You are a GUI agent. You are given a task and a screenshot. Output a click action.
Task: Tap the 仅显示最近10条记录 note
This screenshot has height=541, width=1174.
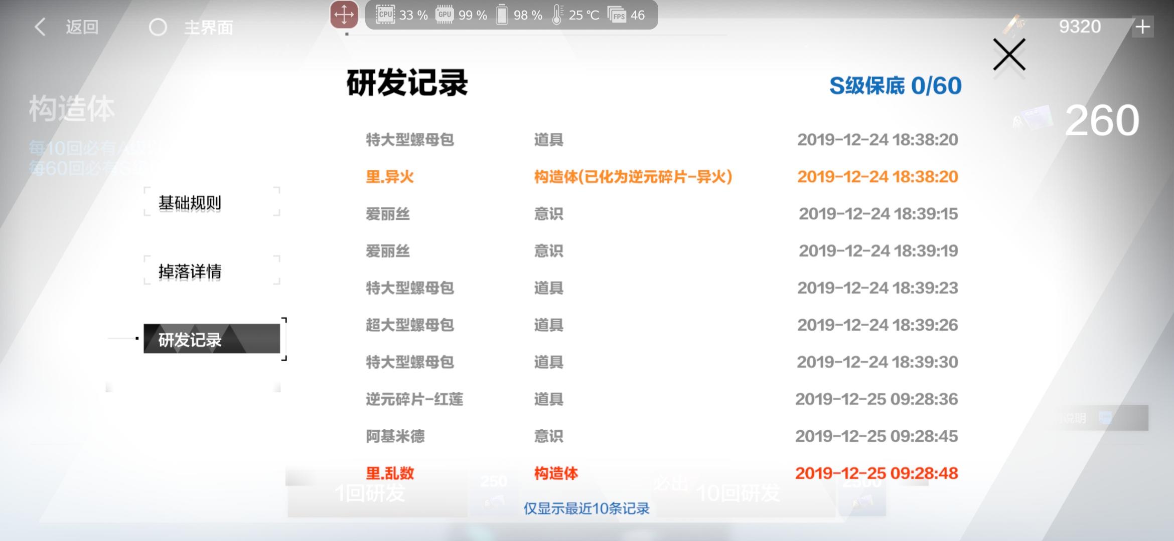pos(586,508)
